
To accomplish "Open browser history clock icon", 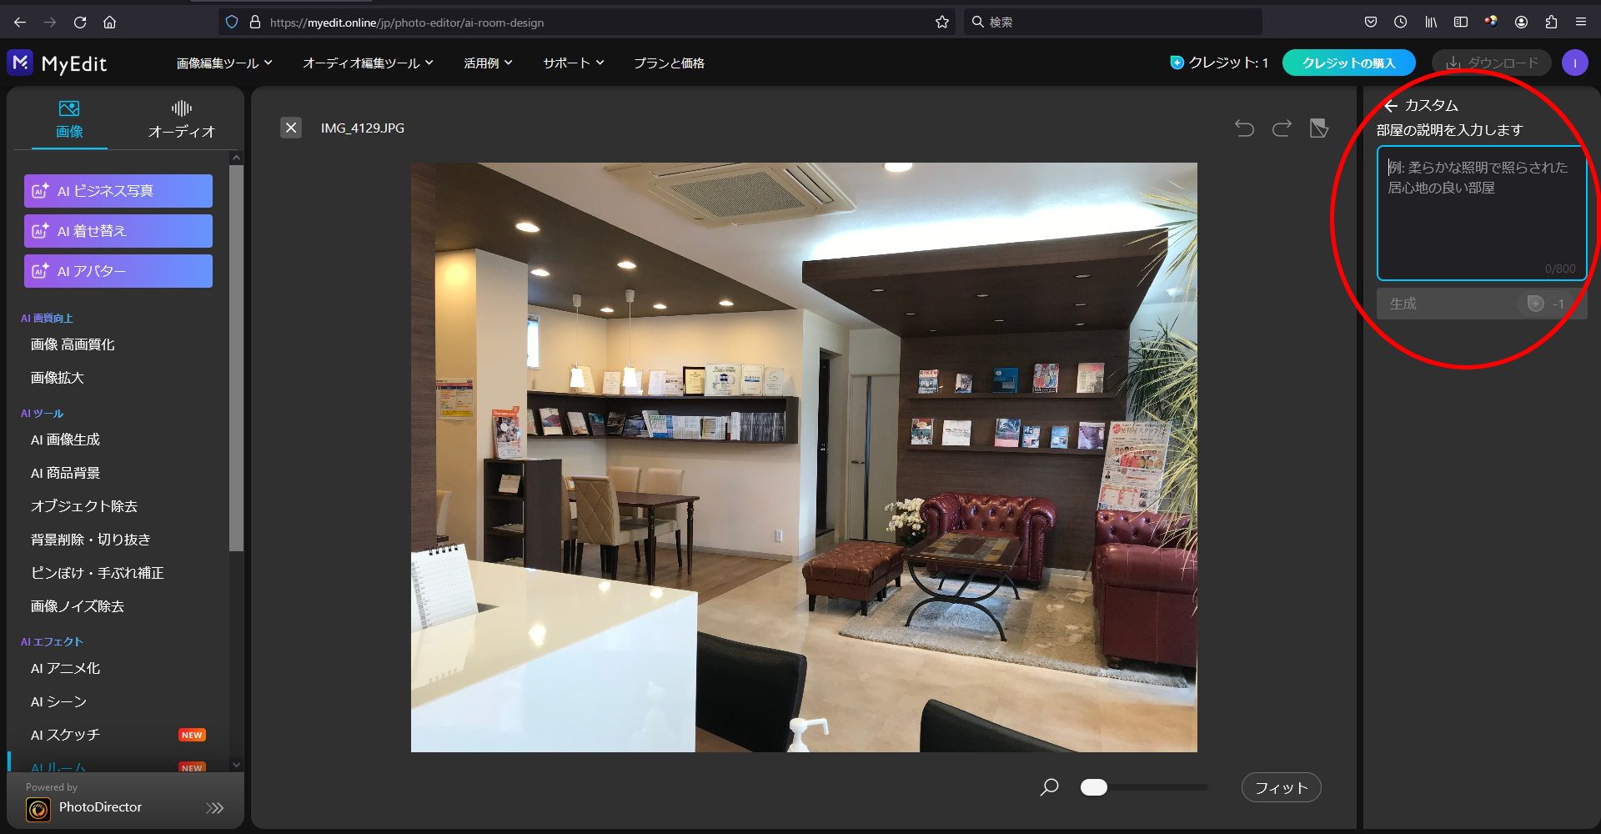I will tap(1401, 23).
